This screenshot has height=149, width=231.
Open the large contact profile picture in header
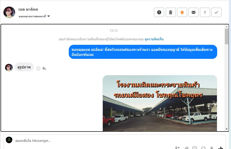point(9,12)
